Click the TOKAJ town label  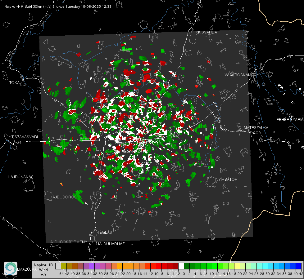pyautogui.click(x=15, y=83)
